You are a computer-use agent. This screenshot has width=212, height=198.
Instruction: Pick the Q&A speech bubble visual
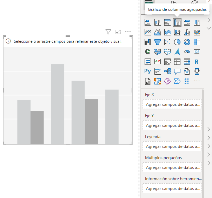177,71
